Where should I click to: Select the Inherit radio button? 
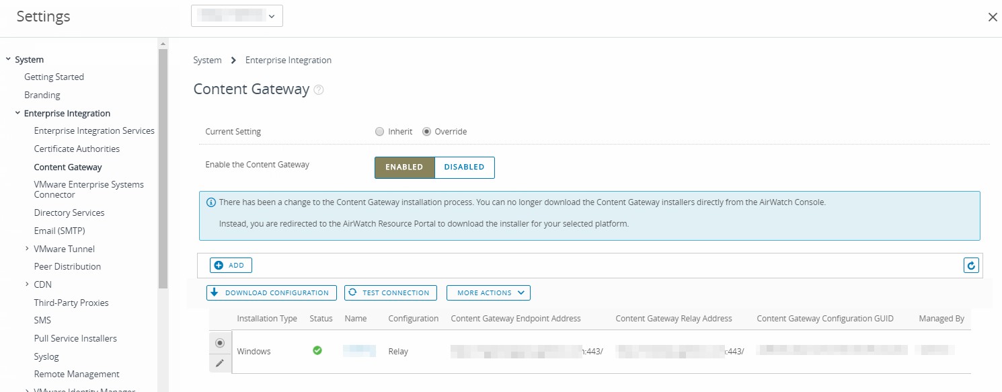[x=379, y=132]
